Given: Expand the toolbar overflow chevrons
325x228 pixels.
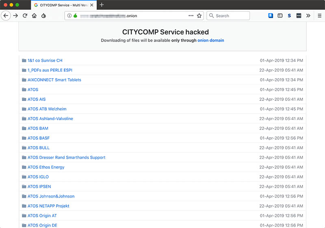Looking at the screenshot, I should pos(308,15).
